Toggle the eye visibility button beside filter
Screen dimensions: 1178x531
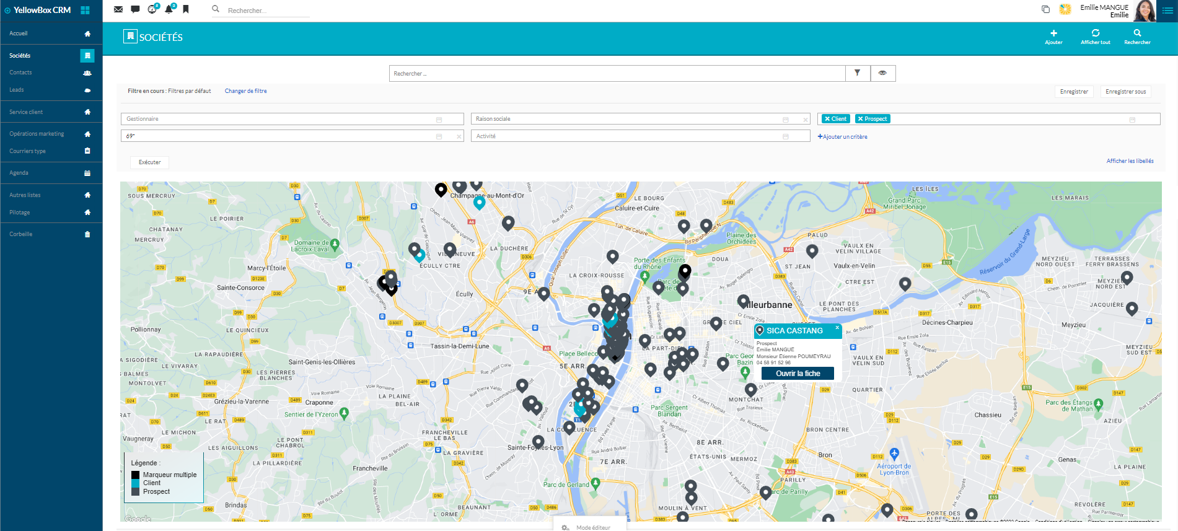(882, 73)
